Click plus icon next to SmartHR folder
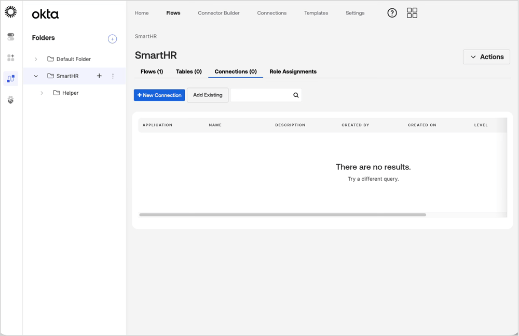This screenshot has width=519, height=336. (x=99, y=76)
